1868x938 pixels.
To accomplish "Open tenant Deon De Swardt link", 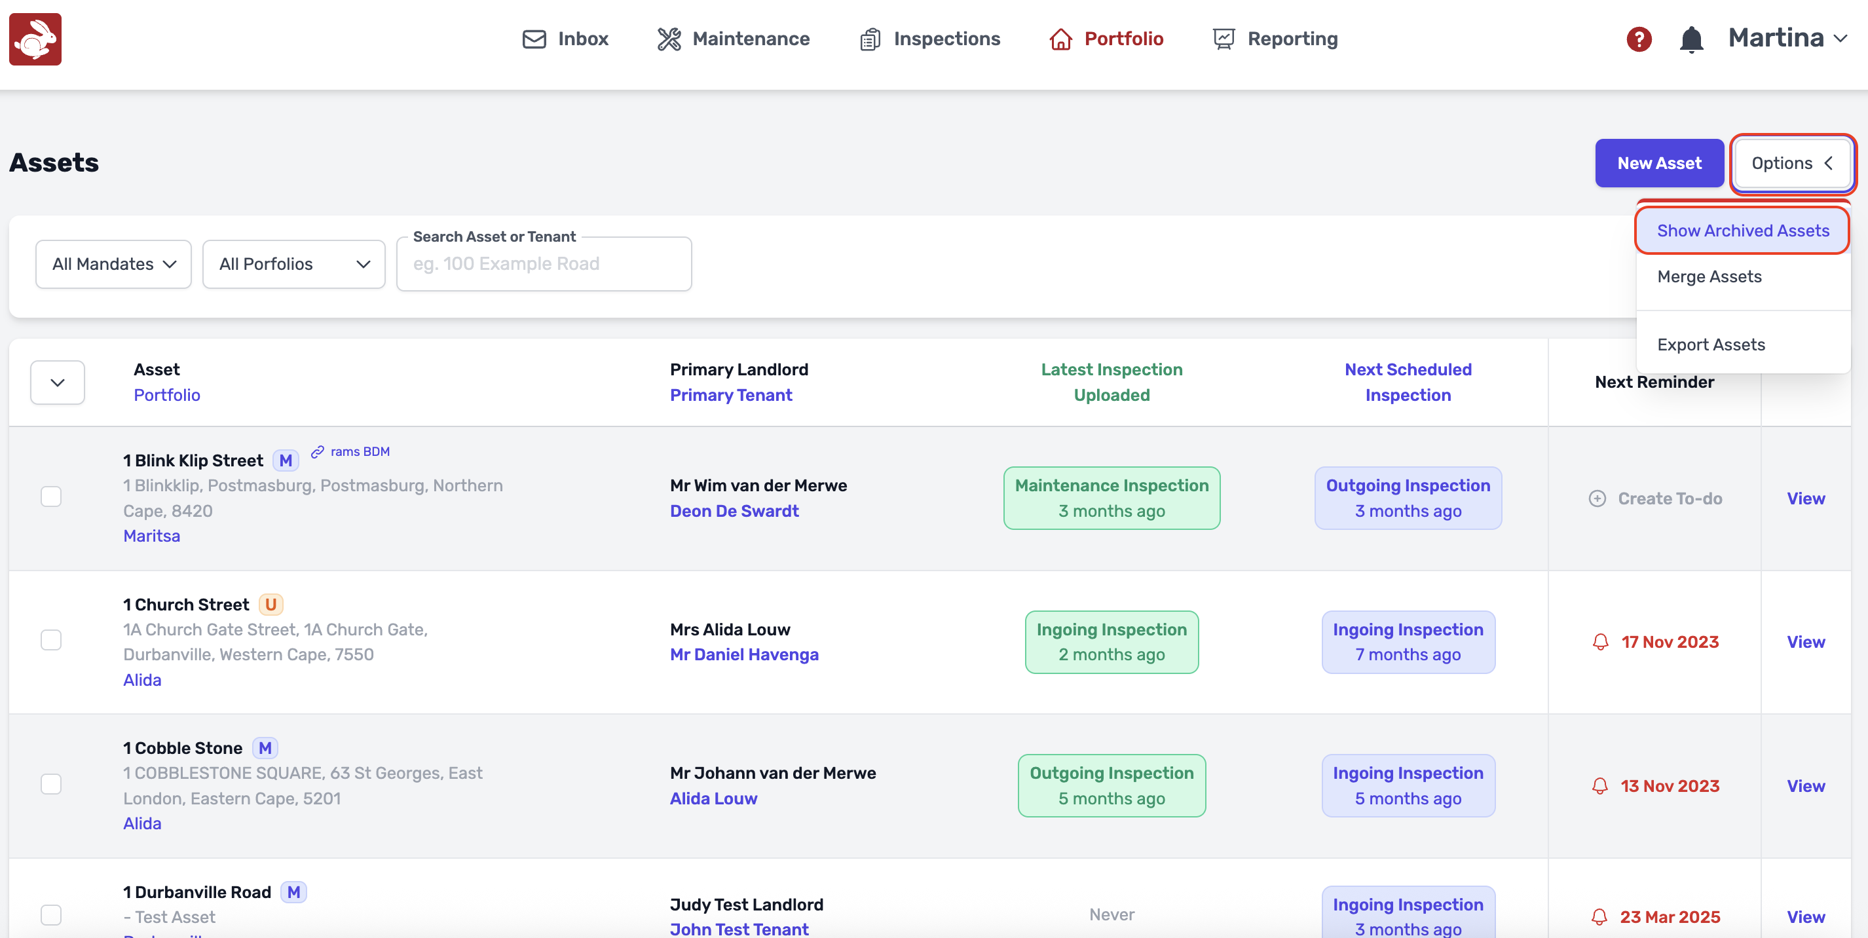I will 734,511.
